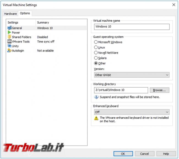The image size is (179, 159).
Task: Select the Autologin row label
Action: click(18, 51)
